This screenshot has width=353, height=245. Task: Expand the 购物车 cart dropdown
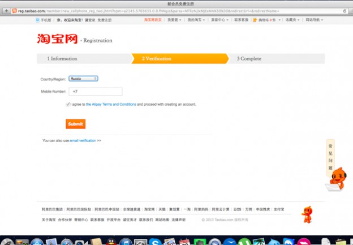[269, 20]
